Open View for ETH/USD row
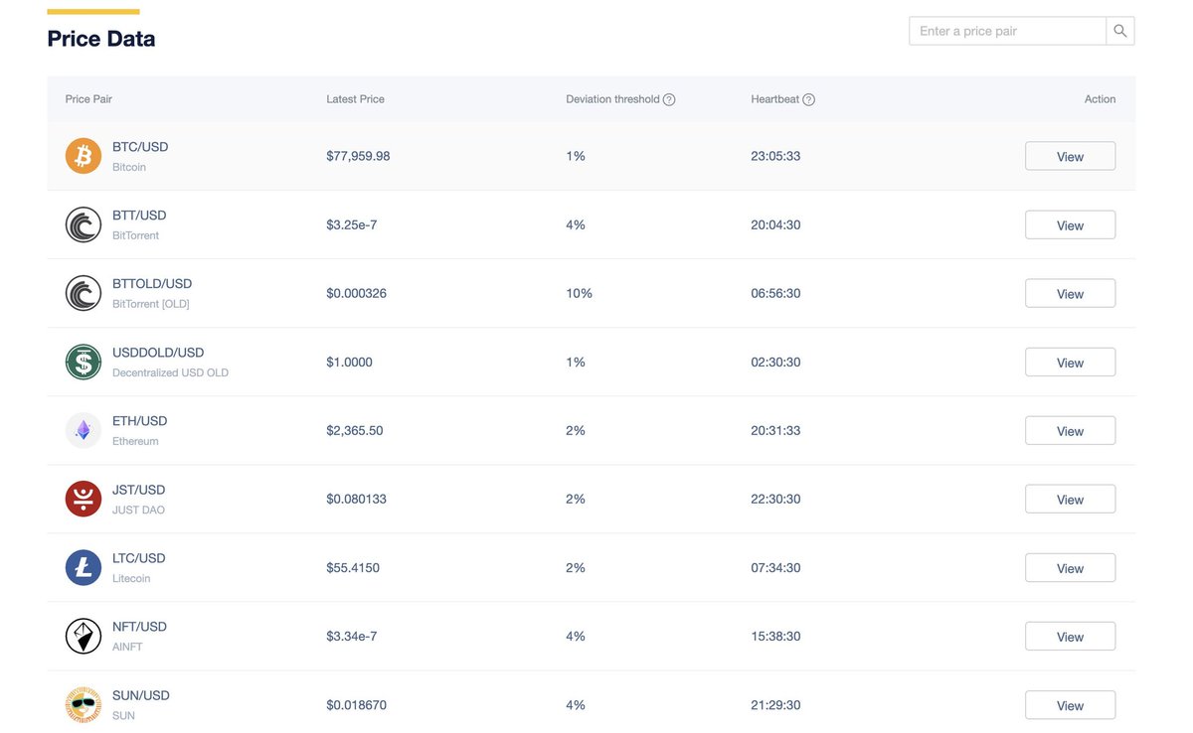The height and width of the screenshot is (733, 1193). (1070, 431)
